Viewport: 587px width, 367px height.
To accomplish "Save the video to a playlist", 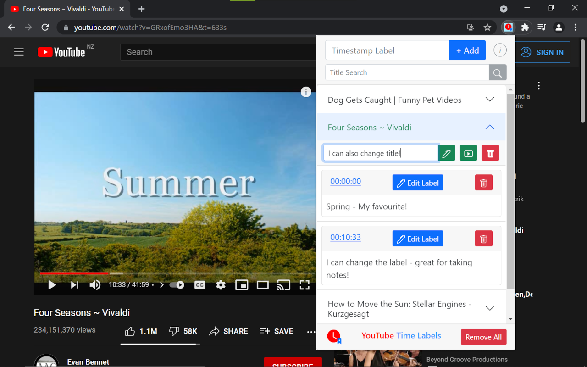I will [276, 331].
